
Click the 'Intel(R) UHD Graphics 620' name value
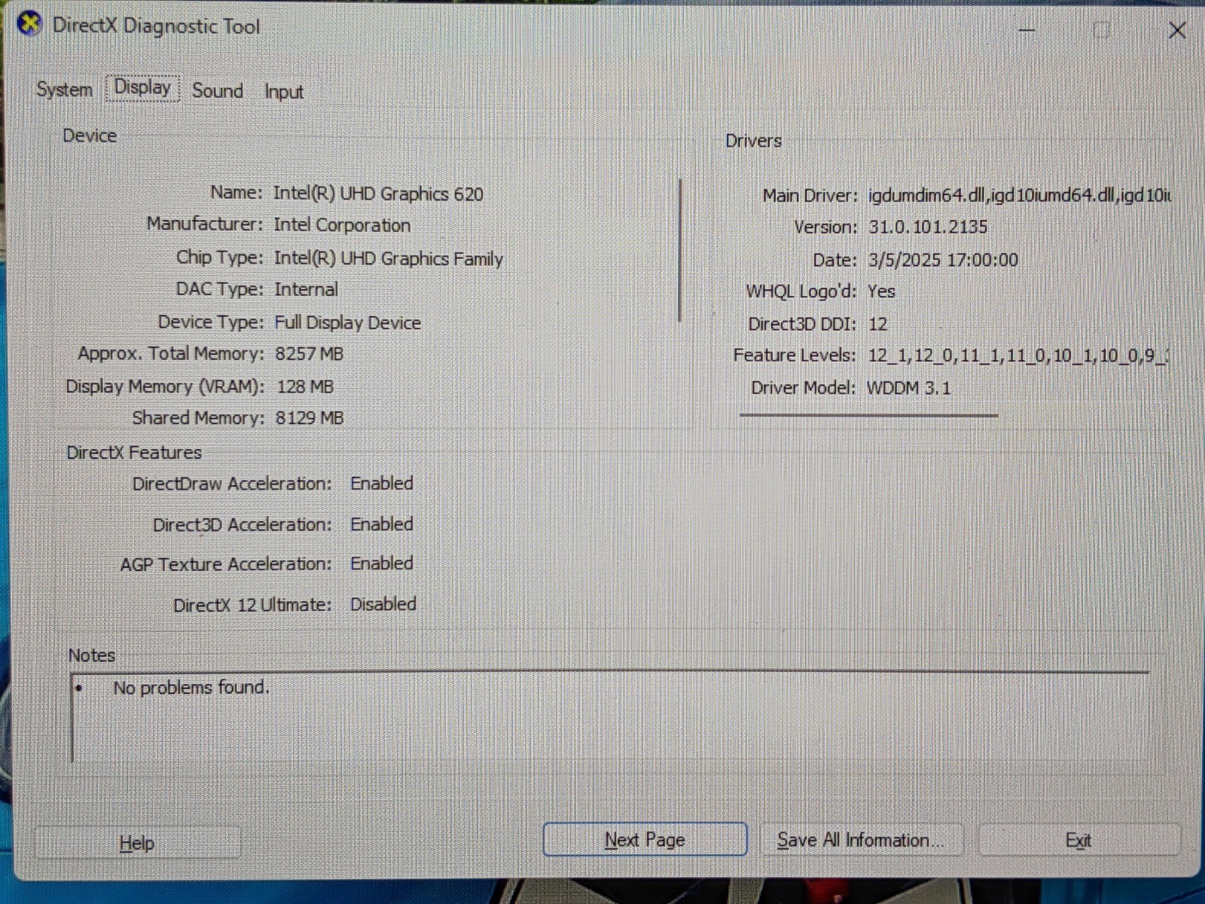click(378, 194)
